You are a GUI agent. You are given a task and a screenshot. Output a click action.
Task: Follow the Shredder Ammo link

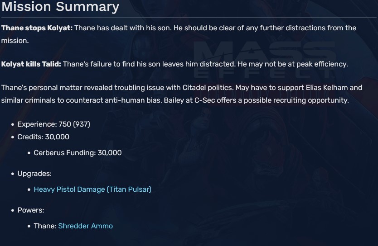coord(85,226)
